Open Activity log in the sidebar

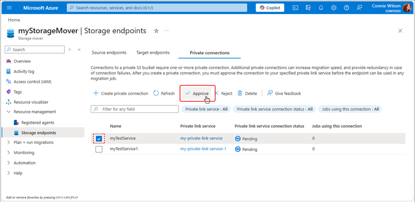click(24, 71)
